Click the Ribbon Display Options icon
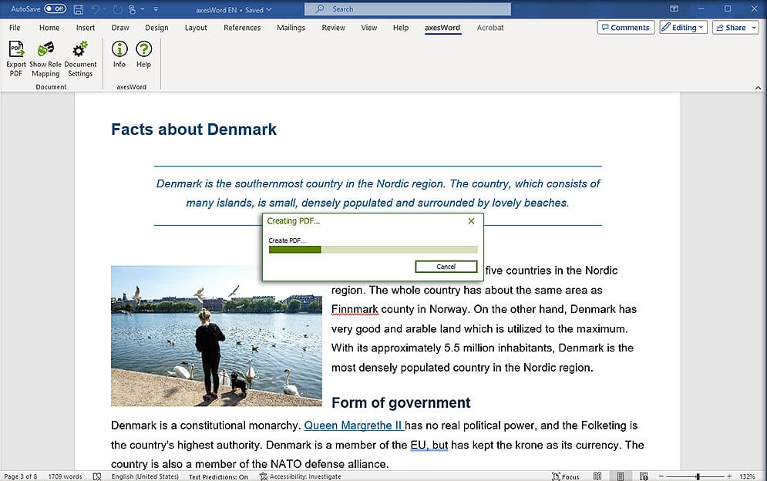Image resolution: width=767 pixels, height=481 pixels. tap(674, 9)
